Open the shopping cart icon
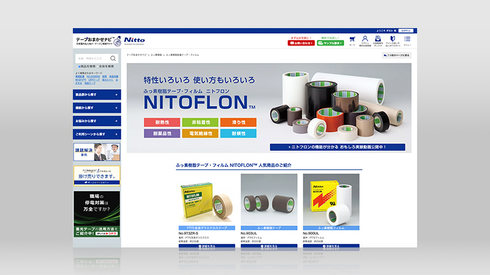The width and height of the screenshot is (490, 275). [352, 40]
